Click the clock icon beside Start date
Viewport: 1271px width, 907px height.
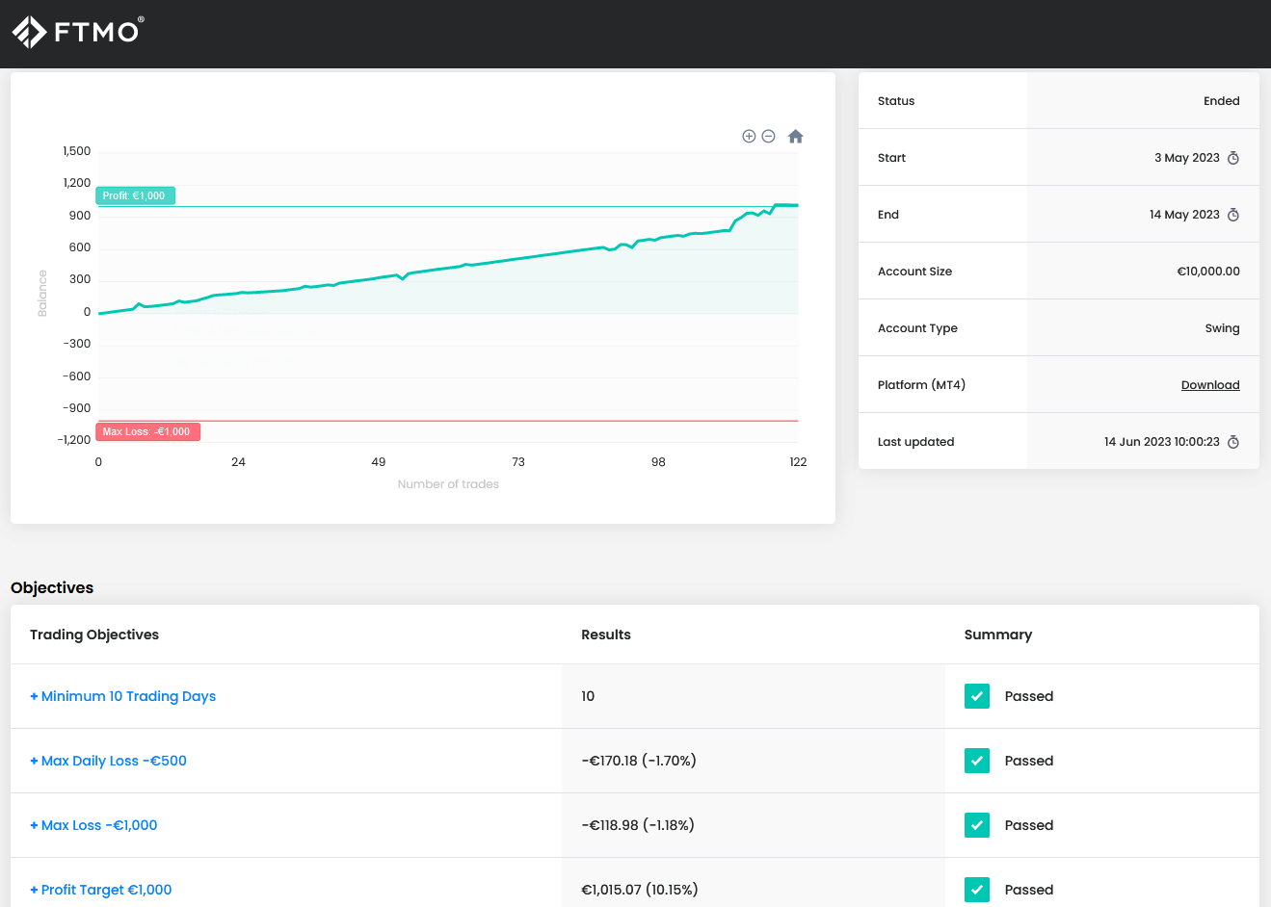[x=1233, y=158]
